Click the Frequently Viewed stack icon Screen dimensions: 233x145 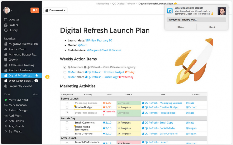(x=6, y=86)
